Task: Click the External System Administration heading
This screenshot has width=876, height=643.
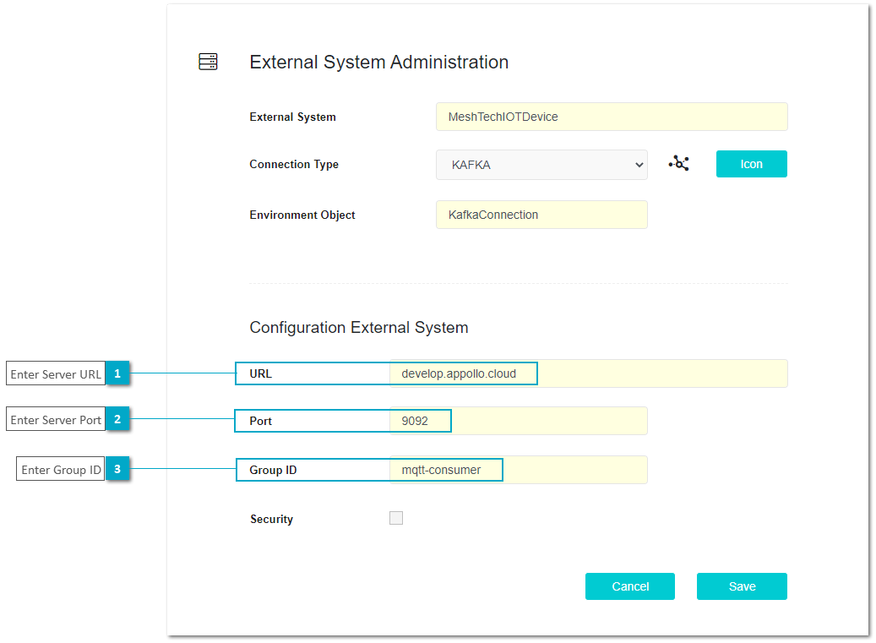Action: click(378, 62)
